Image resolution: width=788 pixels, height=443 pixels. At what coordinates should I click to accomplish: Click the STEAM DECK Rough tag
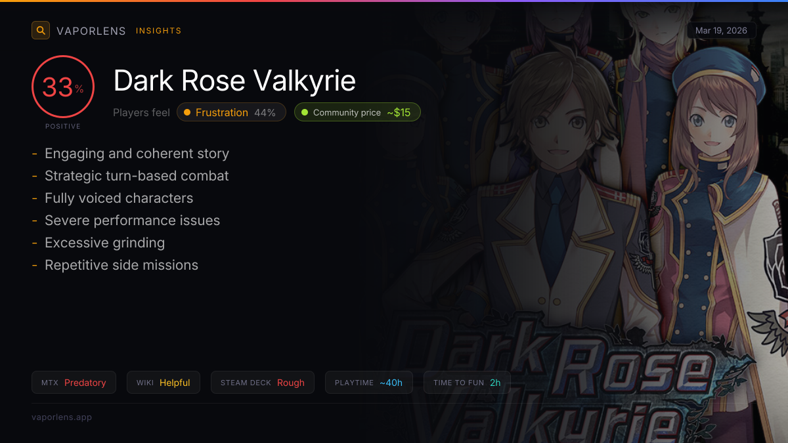click(263, 383)
